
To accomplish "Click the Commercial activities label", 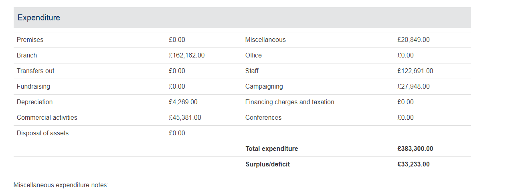I will coord(47,118).
